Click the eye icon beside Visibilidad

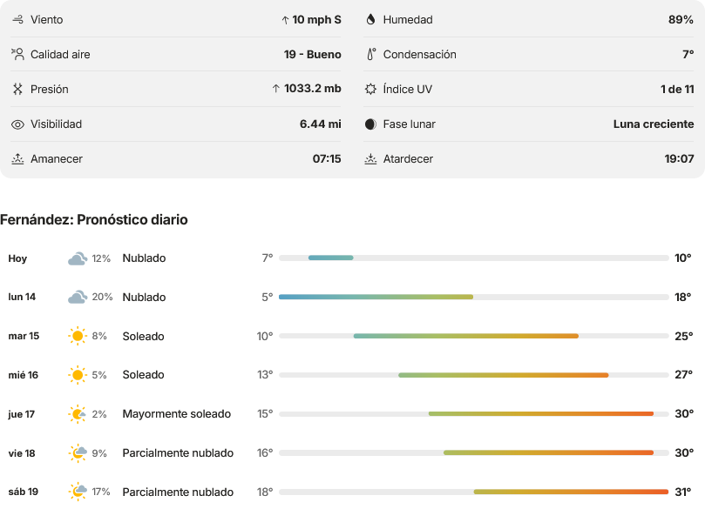coord(17,124)
